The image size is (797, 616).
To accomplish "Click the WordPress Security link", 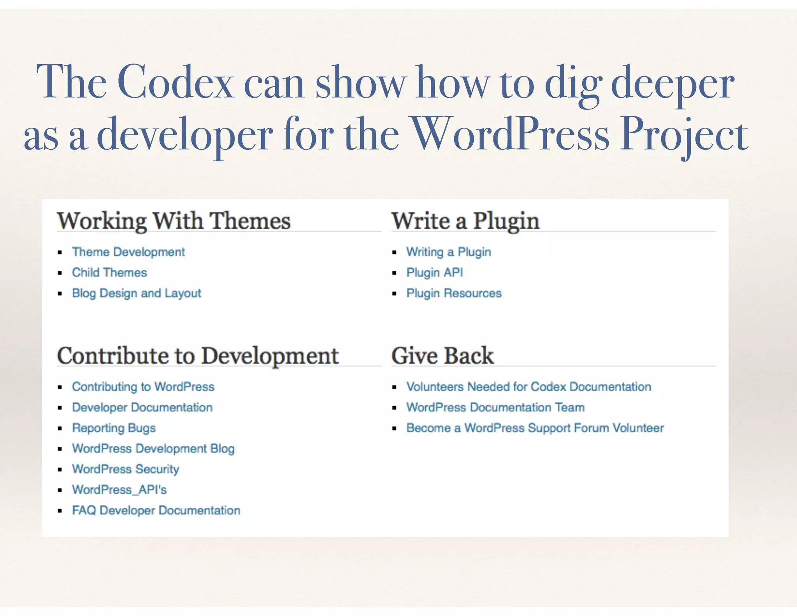I will pos(126,469).
